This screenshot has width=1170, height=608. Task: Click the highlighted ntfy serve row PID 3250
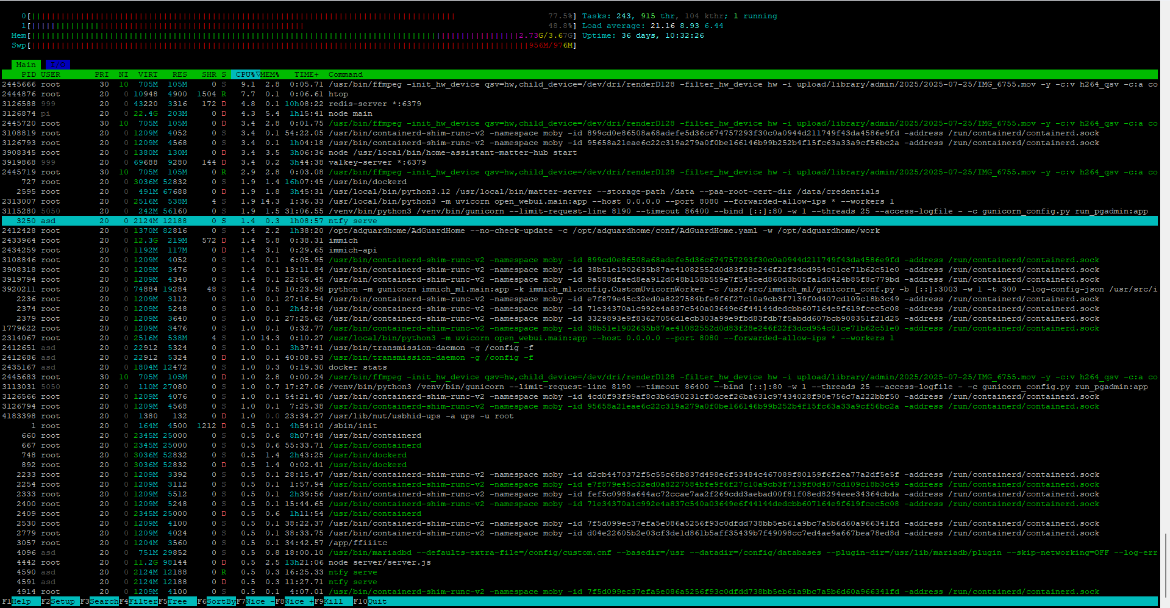580,221
